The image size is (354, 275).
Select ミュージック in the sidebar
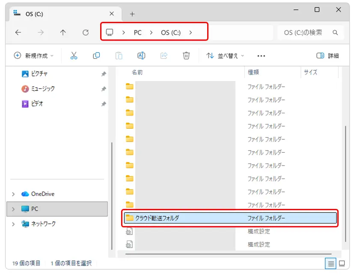[43, 89]
